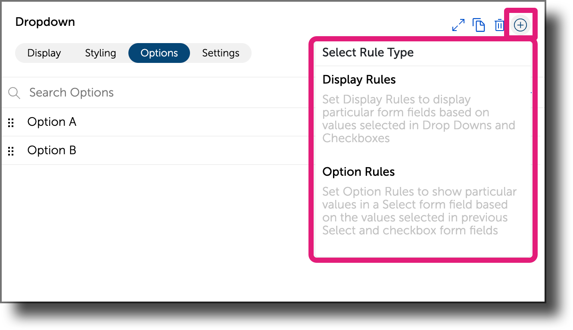The height and width of the screenshot is (330, 573).
Task: Click Option B's drag handle
Action: (x=11, y=151)
